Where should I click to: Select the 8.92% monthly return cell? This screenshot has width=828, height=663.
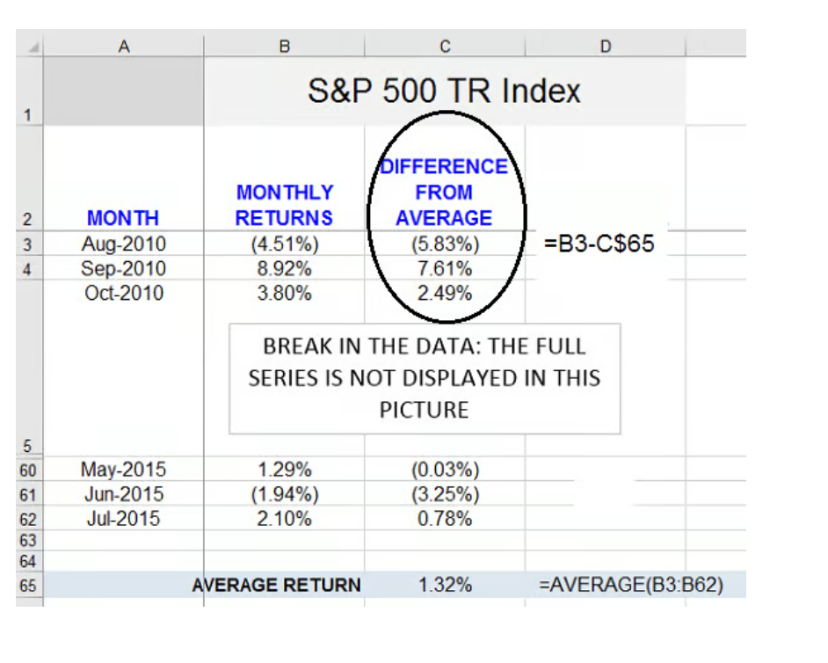click(284, 268)
